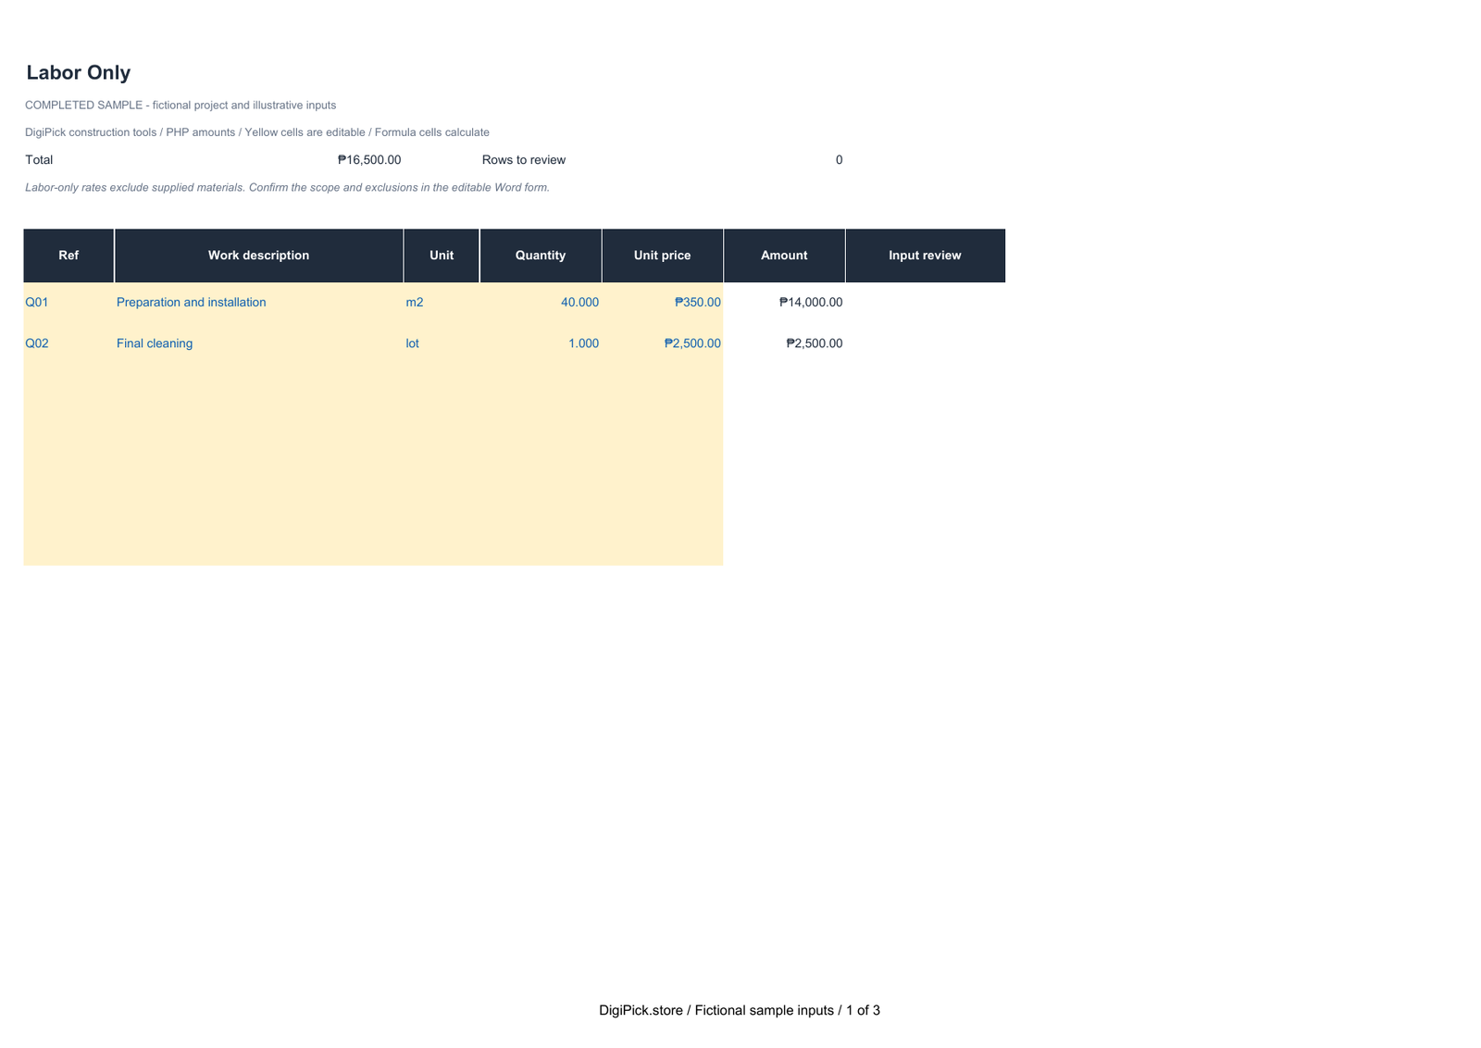Image resolution: width=1481 pixels, height=1048 pixels.
Task: Select the "Unit" column header
Action: (x=442, y=256)
